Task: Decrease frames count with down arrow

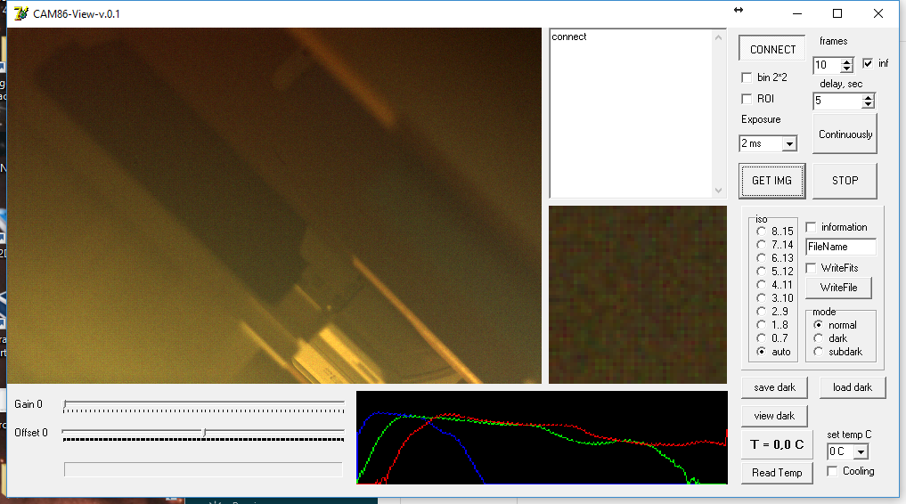Action: point(846,69)
